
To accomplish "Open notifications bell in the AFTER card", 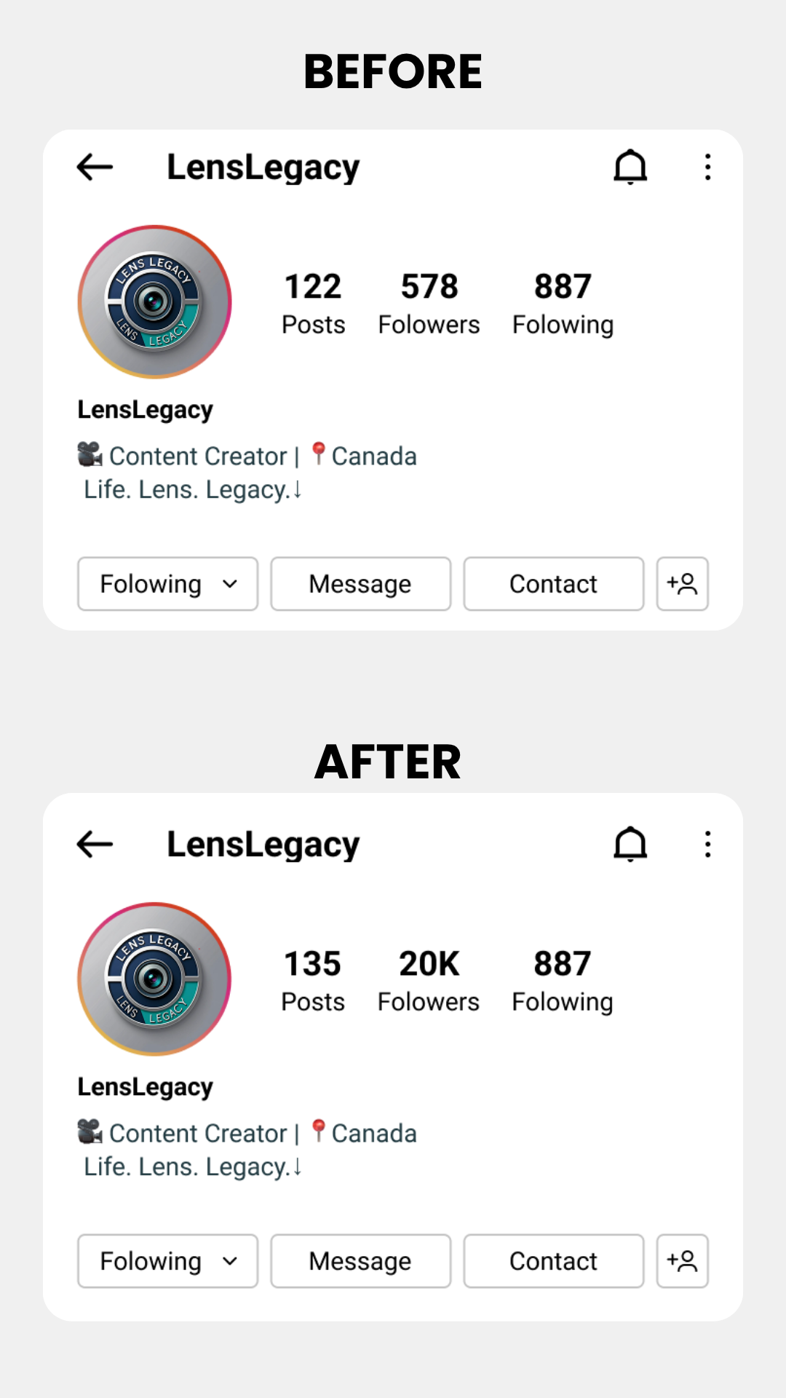I will [x=630, y=845].
